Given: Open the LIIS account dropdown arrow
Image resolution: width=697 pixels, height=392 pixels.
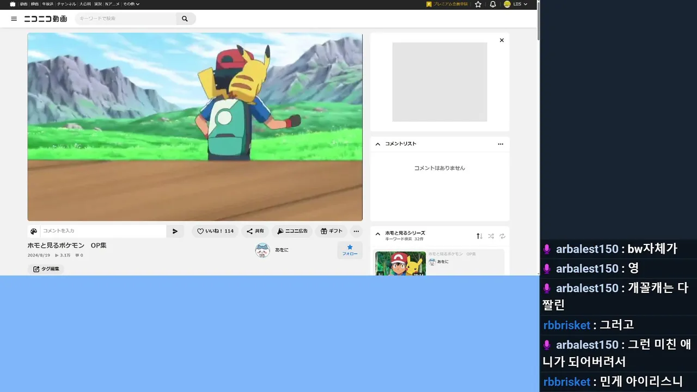Looking at the screenshot, I should pos(525,4).
